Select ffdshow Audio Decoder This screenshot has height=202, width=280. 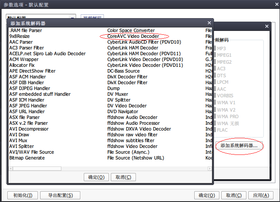pyautogui.click(x=132, y=117)
